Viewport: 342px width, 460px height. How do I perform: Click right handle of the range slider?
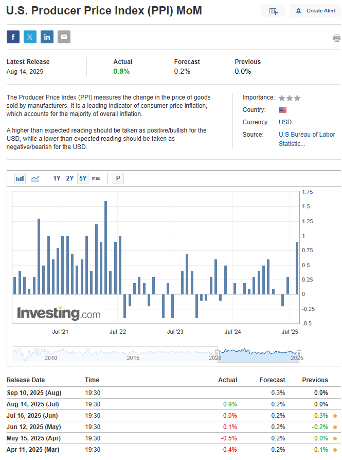299,353
